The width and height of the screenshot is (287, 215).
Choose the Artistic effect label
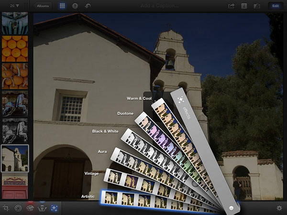pos(88,196)
